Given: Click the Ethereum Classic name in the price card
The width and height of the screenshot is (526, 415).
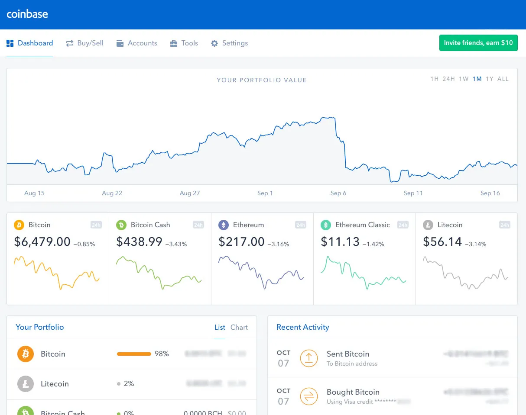Looking at the screenshot, I should (363, 225).
